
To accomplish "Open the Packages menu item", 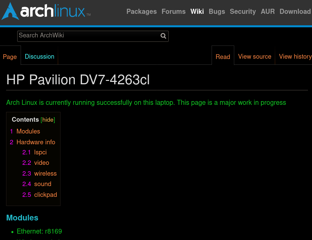I will coord(141,12).
